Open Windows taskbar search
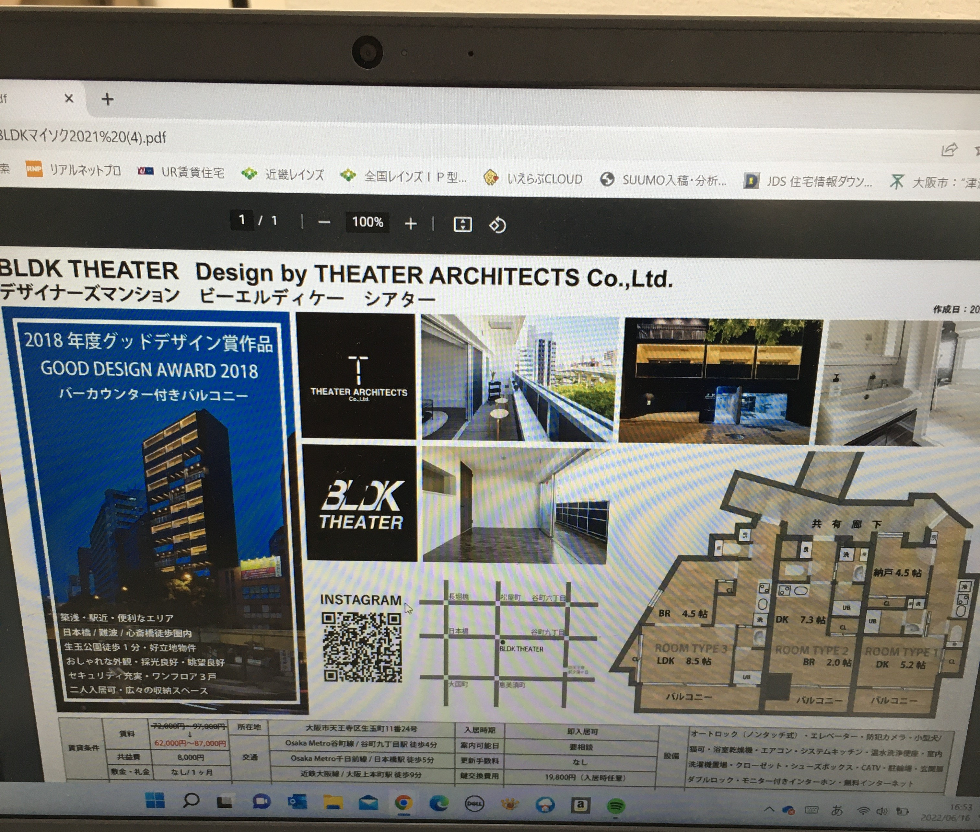980x832 pixels. click(x=191, y=800)
